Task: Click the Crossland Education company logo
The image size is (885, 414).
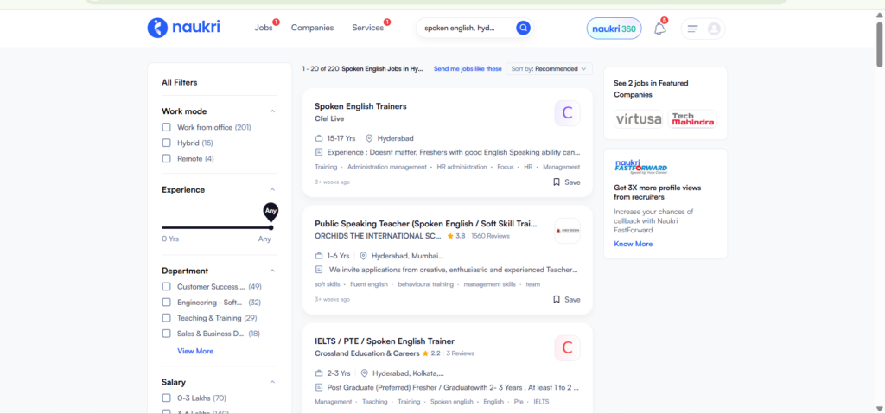Action: 567,348
